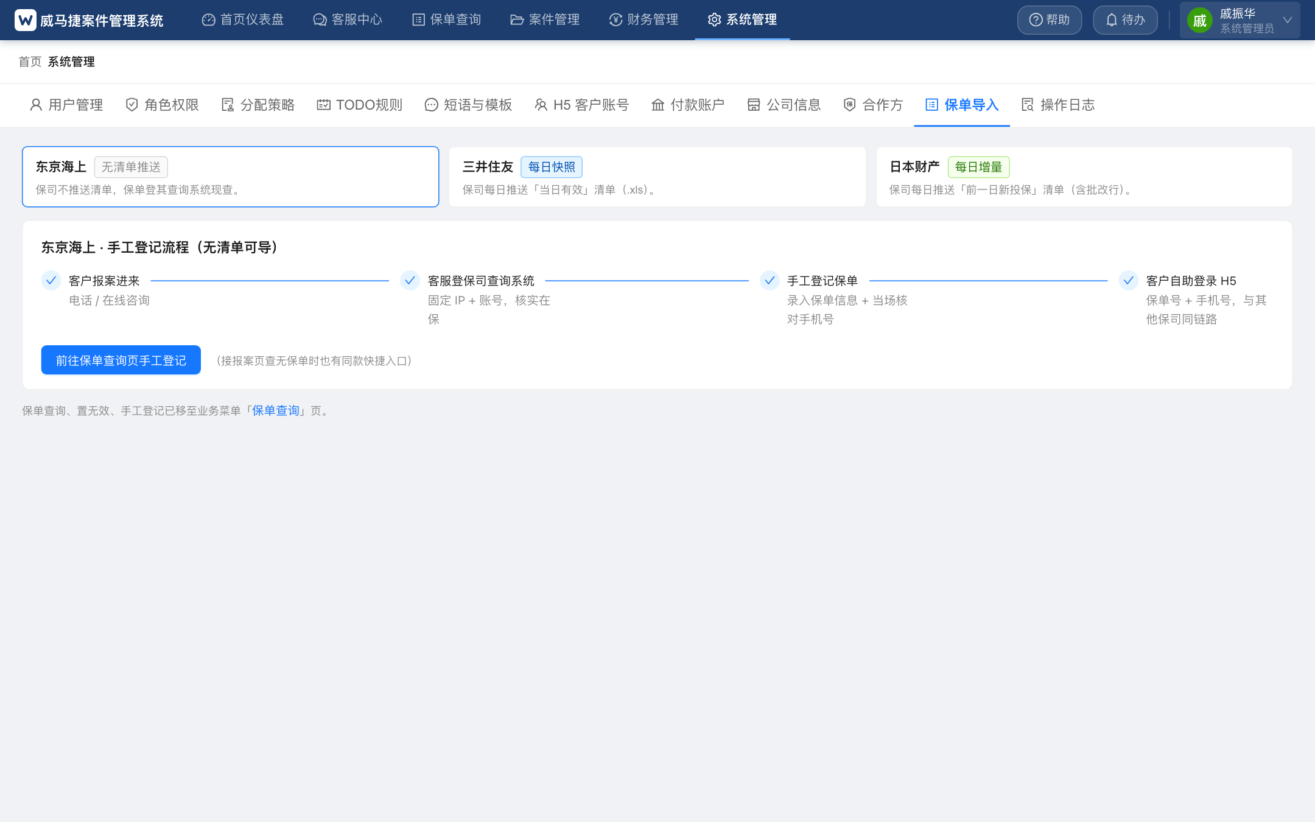
Task: Click the checkmark for 客户报案进来 step
Action: click(x=51, y=280)
